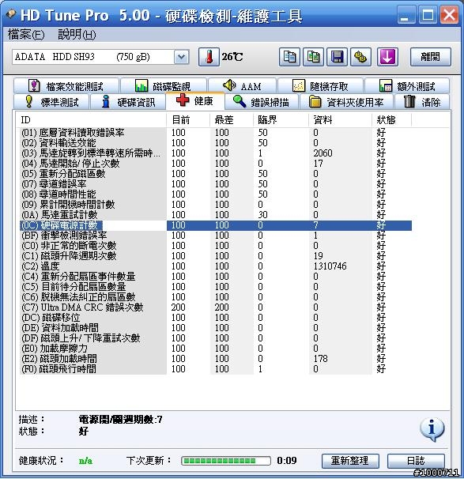
Task: Select row (01) 底層資料讀取錯誤率
Action: 216,133
